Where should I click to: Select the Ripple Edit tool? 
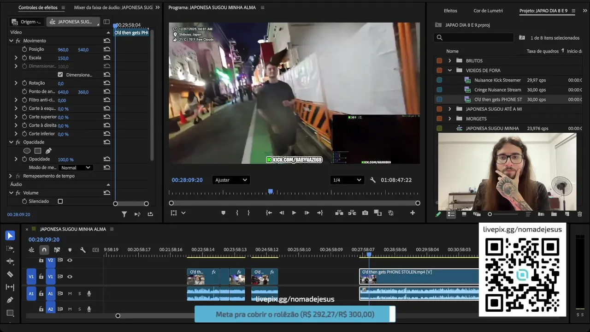pos(10,261)
